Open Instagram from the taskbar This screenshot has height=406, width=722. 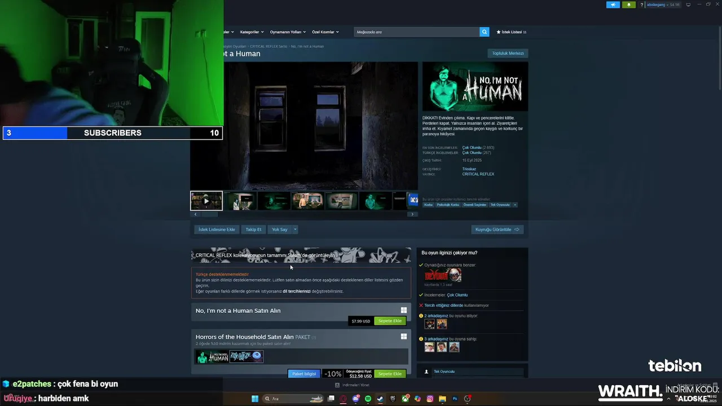tap(430, 399)
